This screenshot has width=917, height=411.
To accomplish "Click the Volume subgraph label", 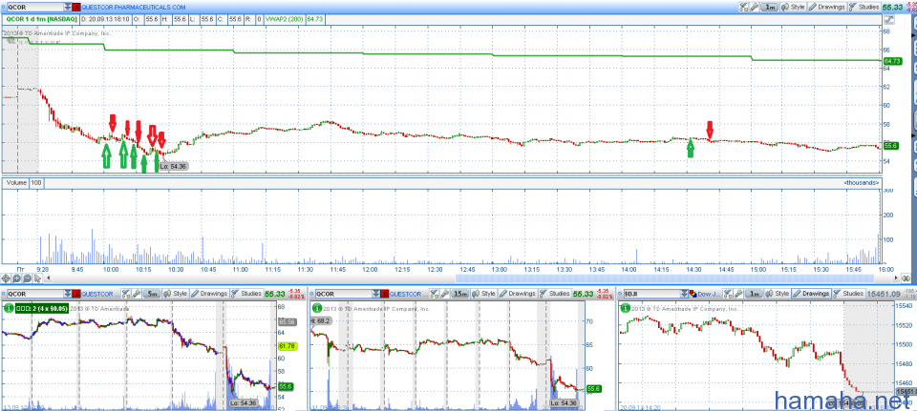I will tap(16, 183).
